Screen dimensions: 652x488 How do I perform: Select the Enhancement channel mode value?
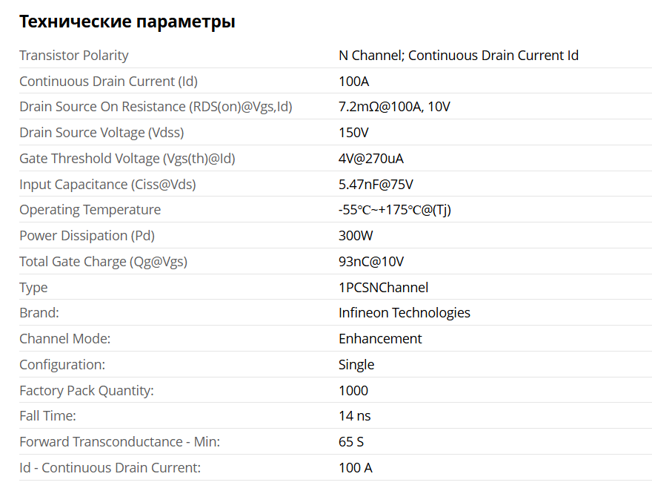[380, 338]
